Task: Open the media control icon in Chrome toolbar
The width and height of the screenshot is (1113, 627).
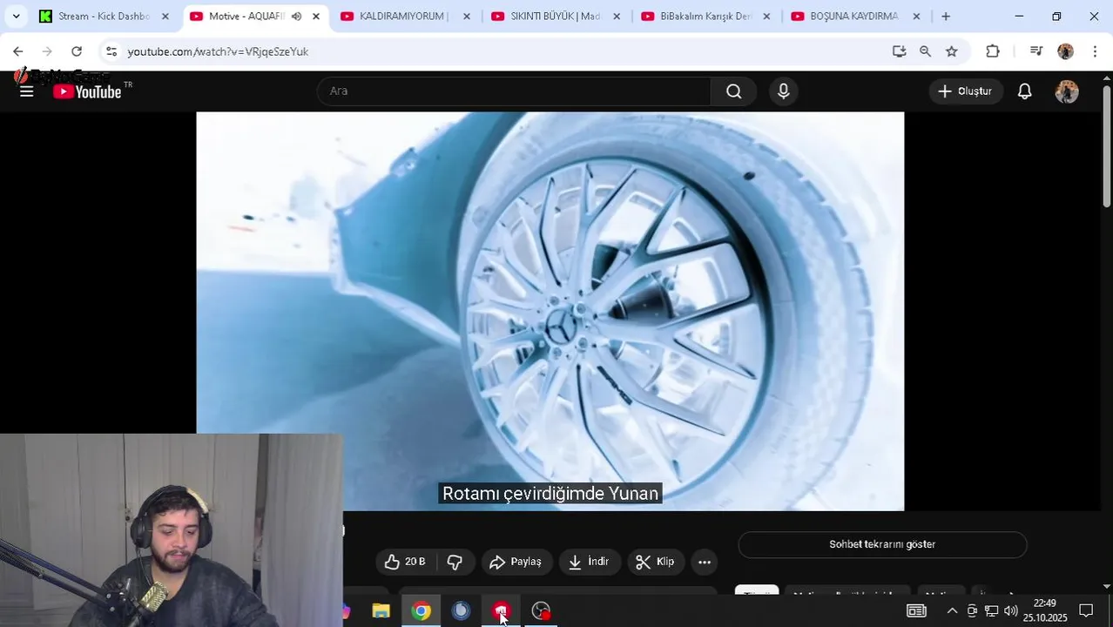Action: pos(1036,51)
